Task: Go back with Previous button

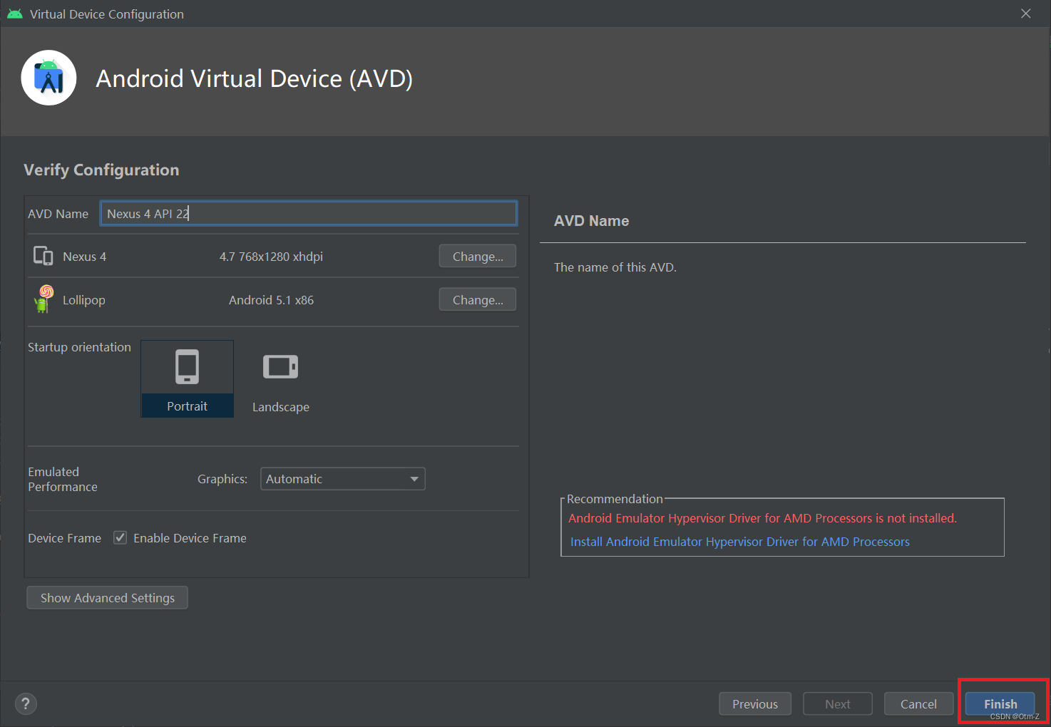Action: (x=755, y=704)
